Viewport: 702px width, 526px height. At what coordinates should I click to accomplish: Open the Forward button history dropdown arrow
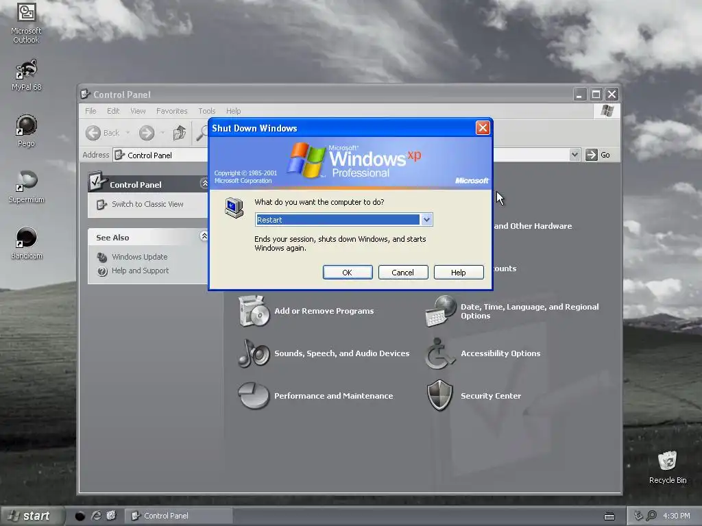coord(162,133)
